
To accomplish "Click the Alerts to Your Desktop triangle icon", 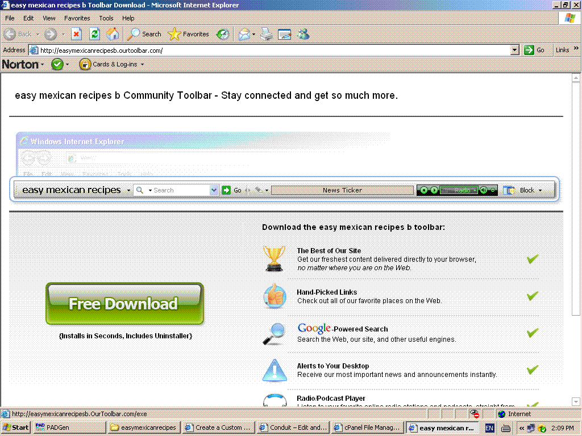I will pos(275,370).
